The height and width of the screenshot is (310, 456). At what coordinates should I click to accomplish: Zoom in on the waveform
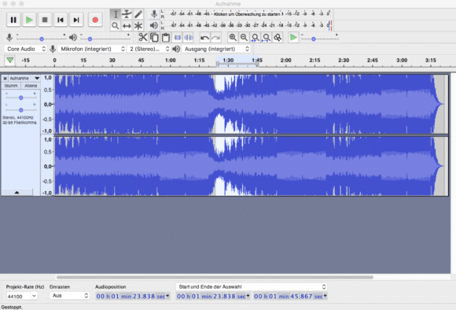pos(233,37)
